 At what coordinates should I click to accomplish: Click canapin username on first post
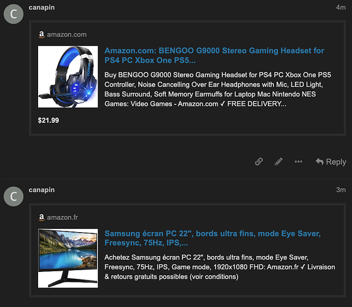[x=42, y=7]
